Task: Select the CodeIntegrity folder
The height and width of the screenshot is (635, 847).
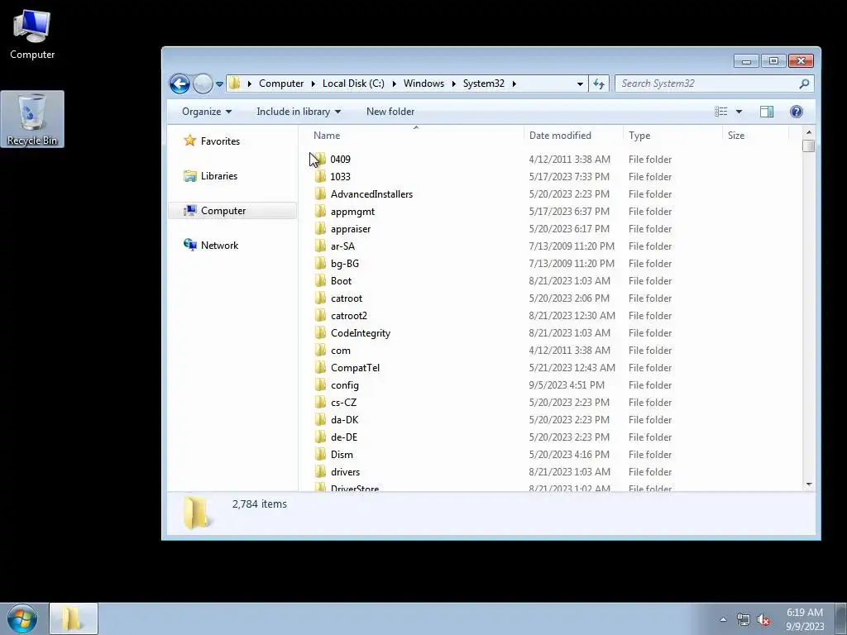Action: click(x=361, y=333)
